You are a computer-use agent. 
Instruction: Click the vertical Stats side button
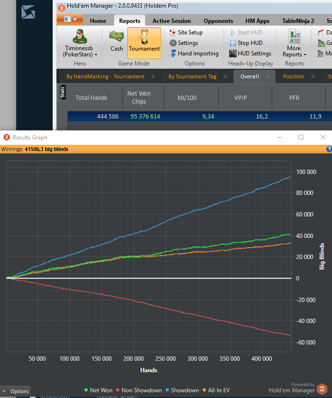pos(63,92)
